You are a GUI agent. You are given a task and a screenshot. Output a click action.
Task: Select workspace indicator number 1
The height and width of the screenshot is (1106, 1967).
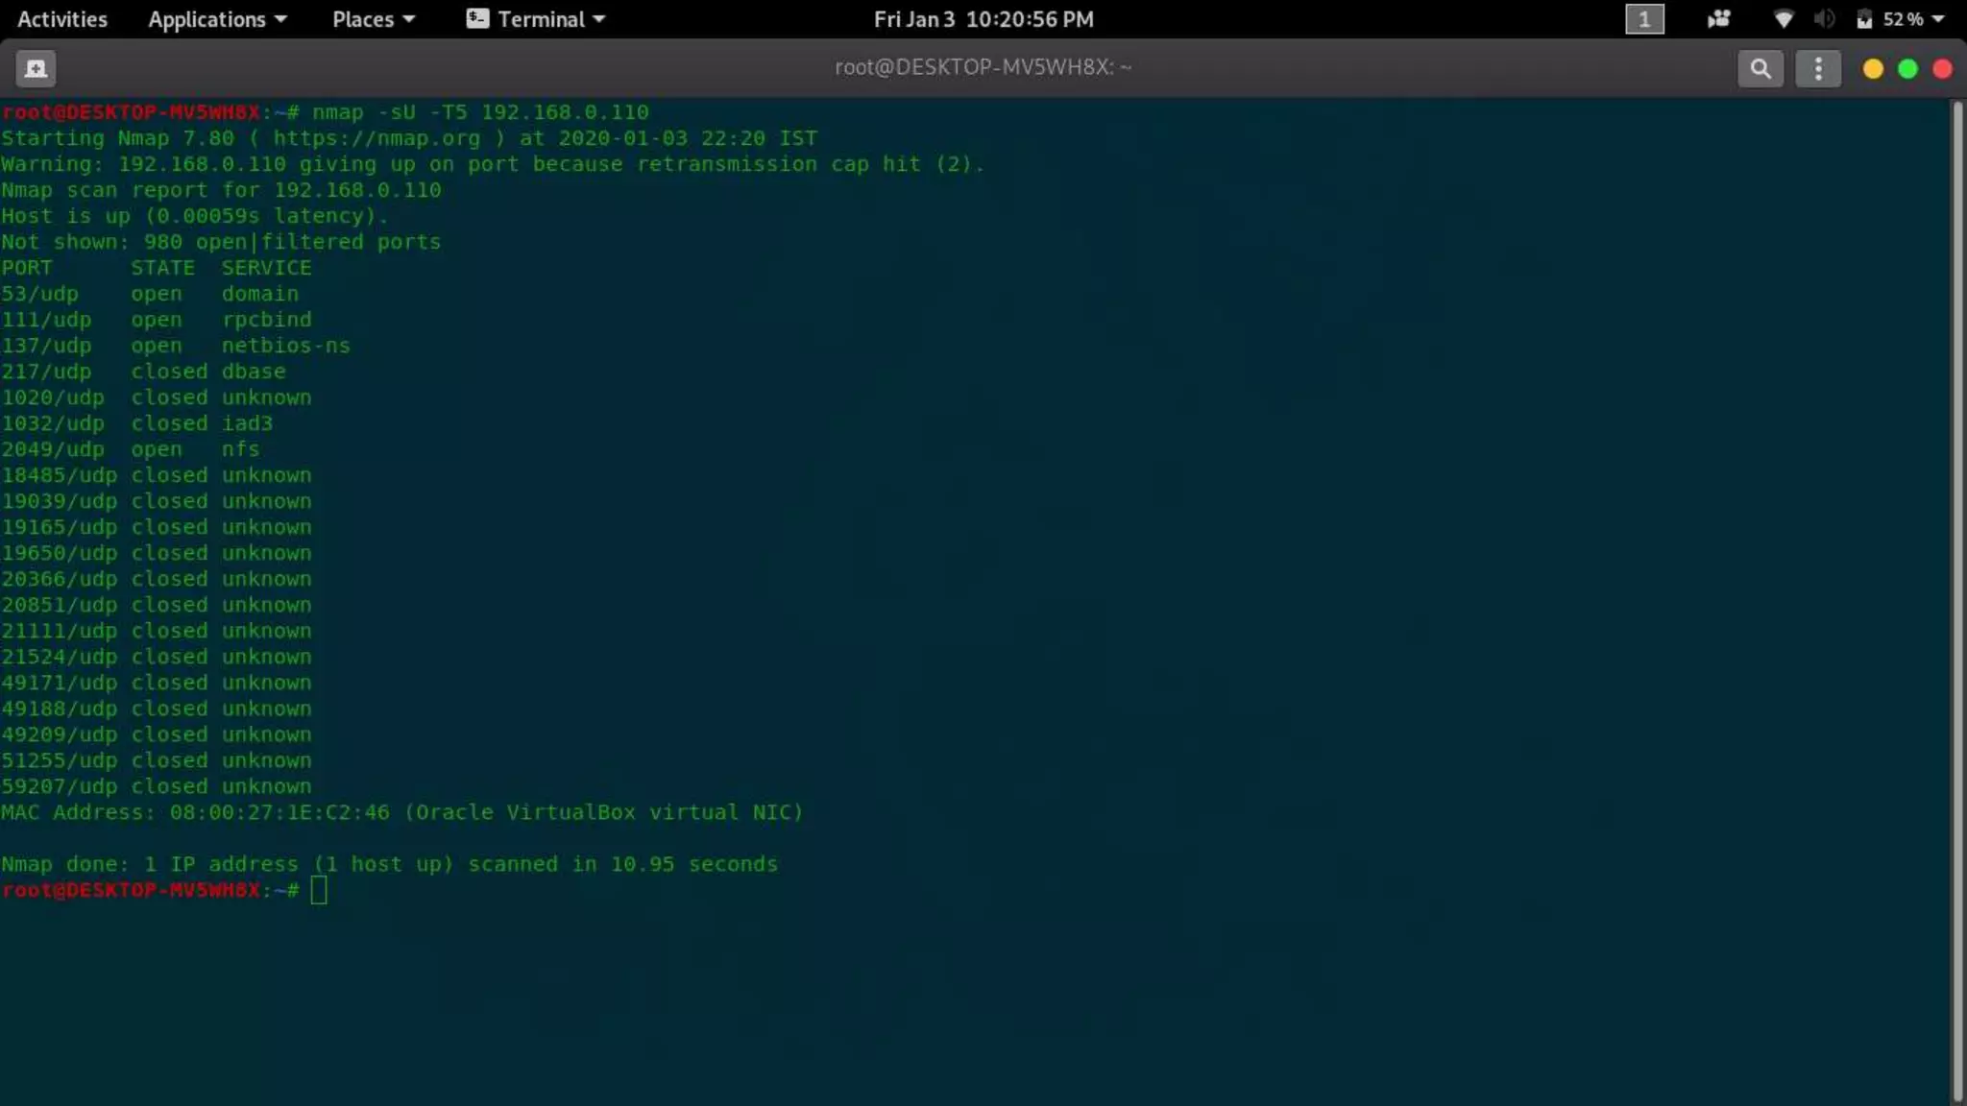[x=1643, y=19]
